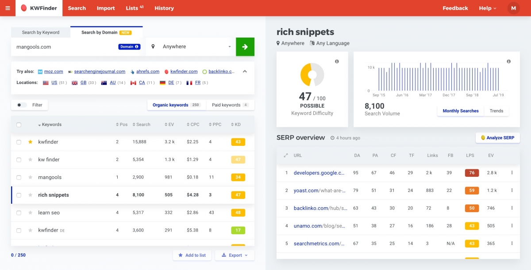Switch to the Search by Keyword tab
Screen dimensions: 531x270
[41, 32]
